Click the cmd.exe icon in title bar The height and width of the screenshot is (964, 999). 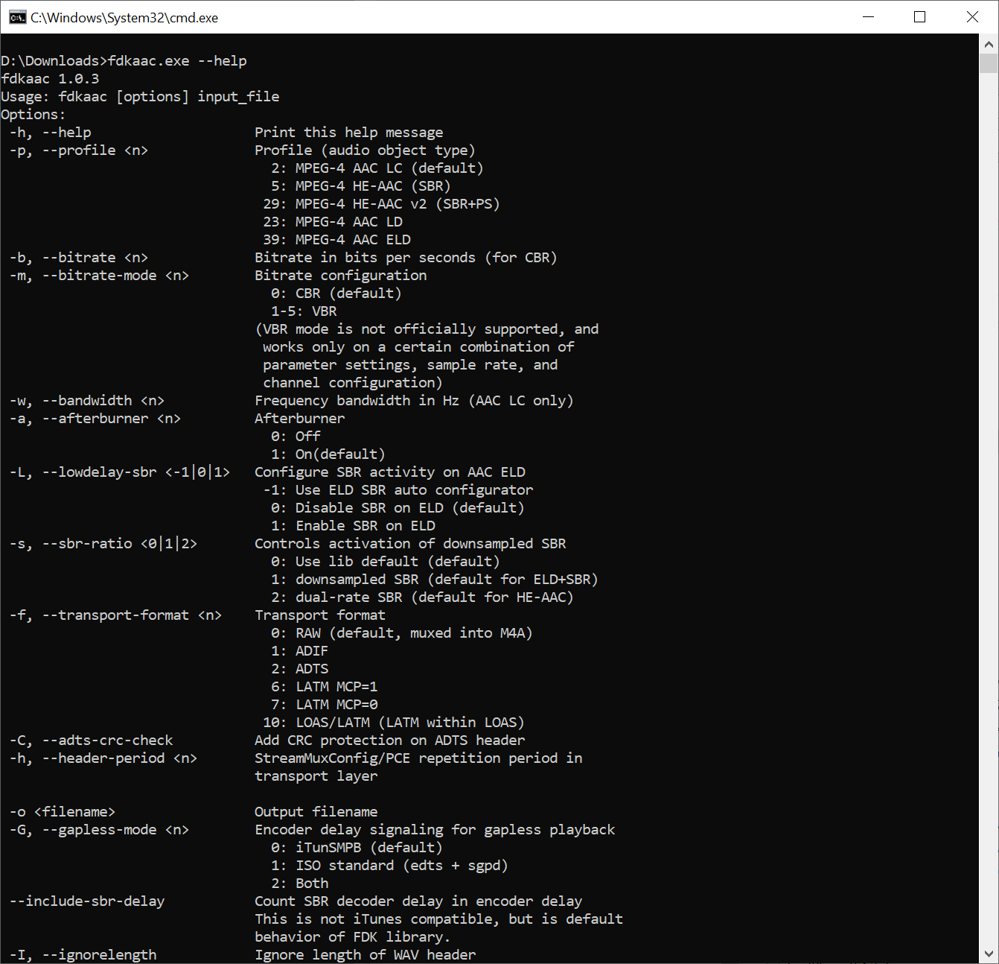[17, 17]
